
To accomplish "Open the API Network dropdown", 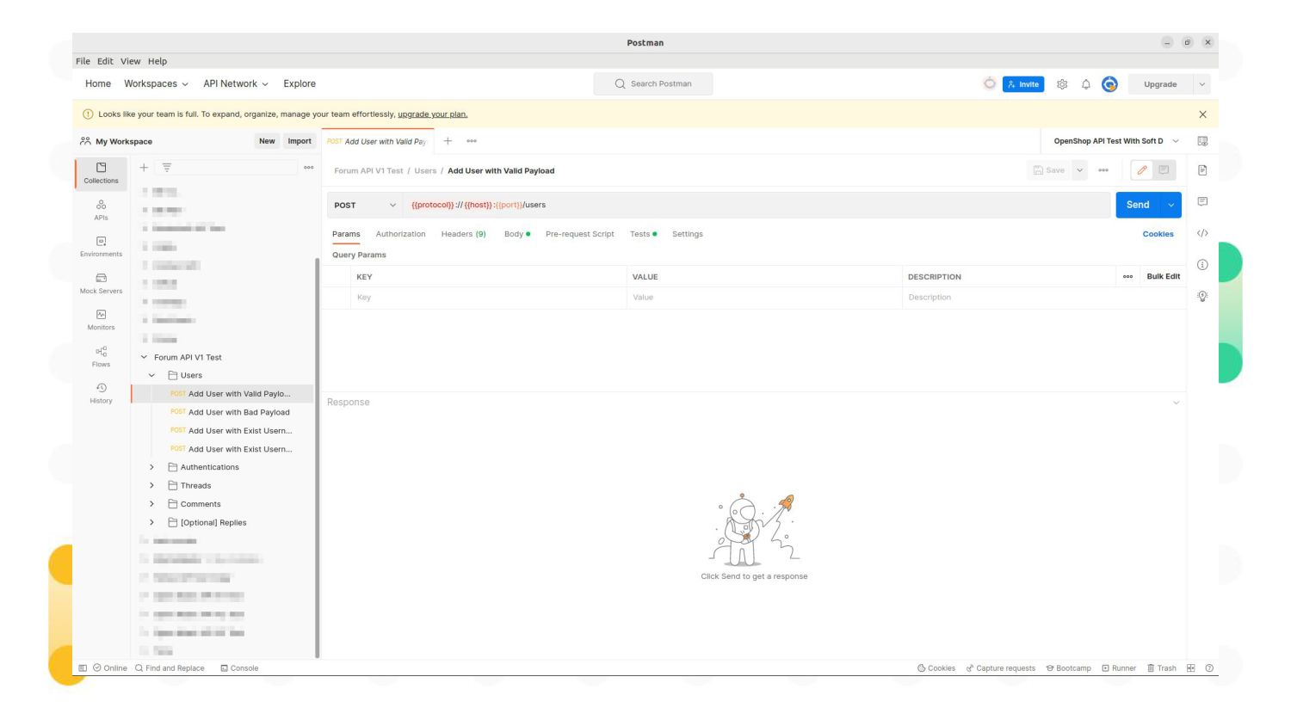I will tap(236, 83).
